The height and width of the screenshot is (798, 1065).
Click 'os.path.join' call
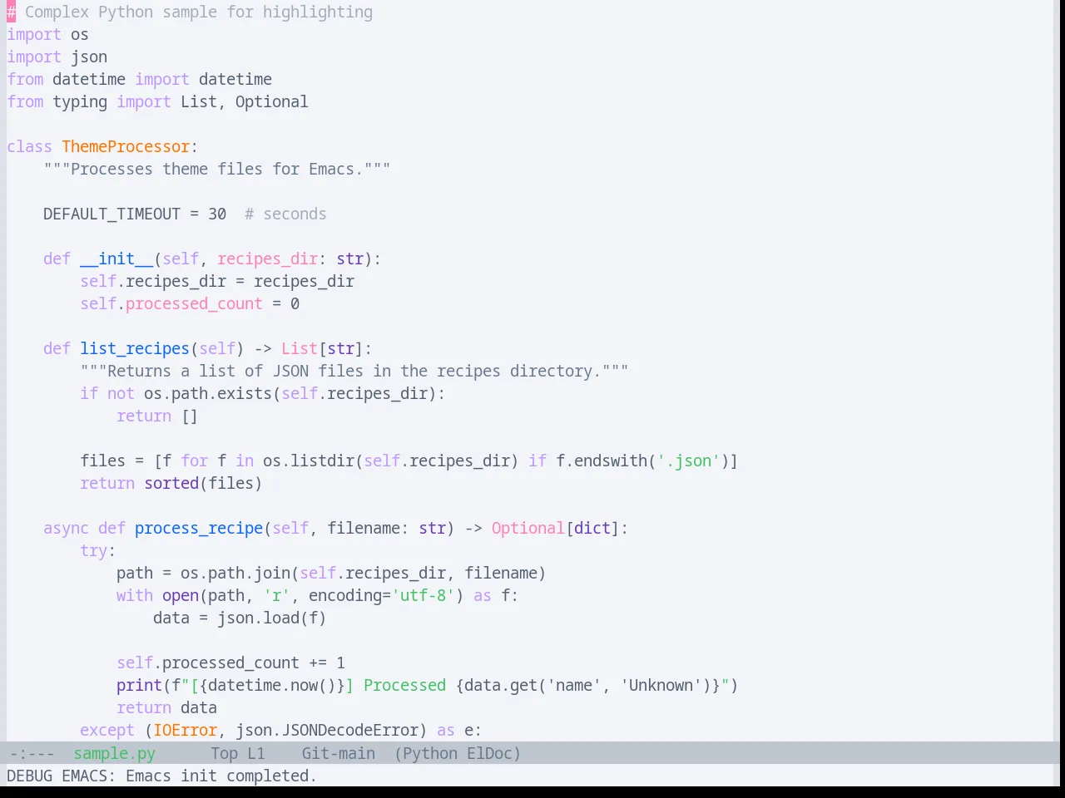pyautogui.click(x=235, y=573)
